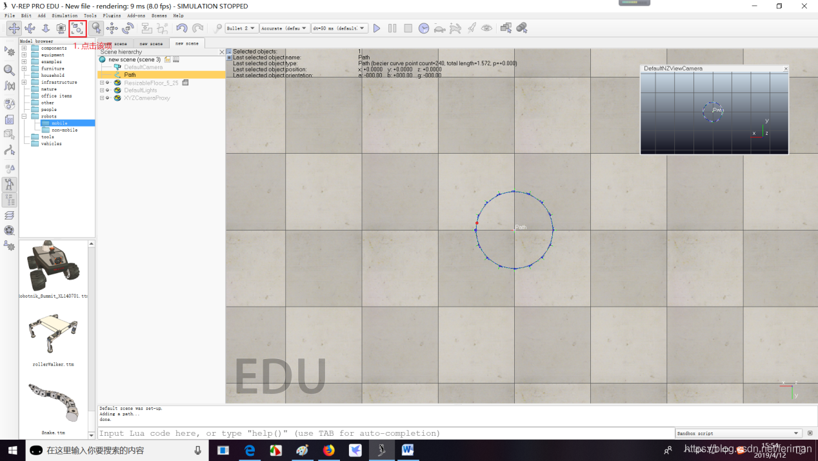Image resolution: width=818 pixels, height=461 pixels.
Task: Open the Simulation menu
Action: [x=65, y=15]
